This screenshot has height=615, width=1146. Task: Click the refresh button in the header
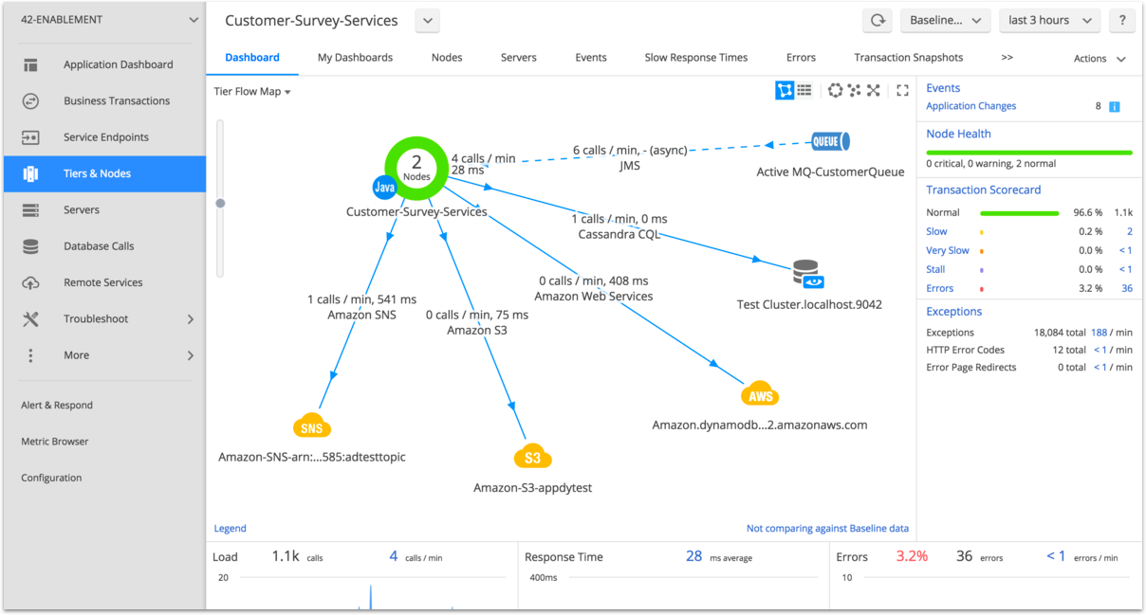[878, 21]
